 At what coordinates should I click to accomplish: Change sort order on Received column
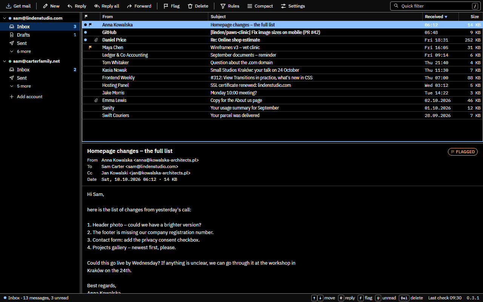point(440,17)
